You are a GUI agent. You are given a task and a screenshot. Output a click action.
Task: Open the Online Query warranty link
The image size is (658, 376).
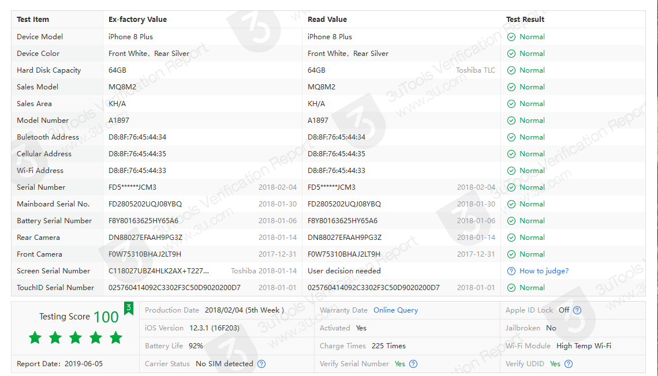point(395,310)
